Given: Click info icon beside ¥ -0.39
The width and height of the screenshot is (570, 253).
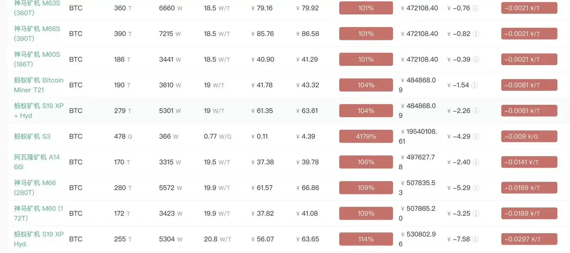Looking at the screenshot, I should pos(476,59).
